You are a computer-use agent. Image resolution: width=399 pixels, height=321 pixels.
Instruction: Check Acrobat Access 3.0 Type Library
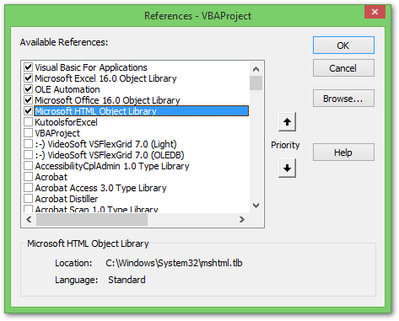[28, 188]
